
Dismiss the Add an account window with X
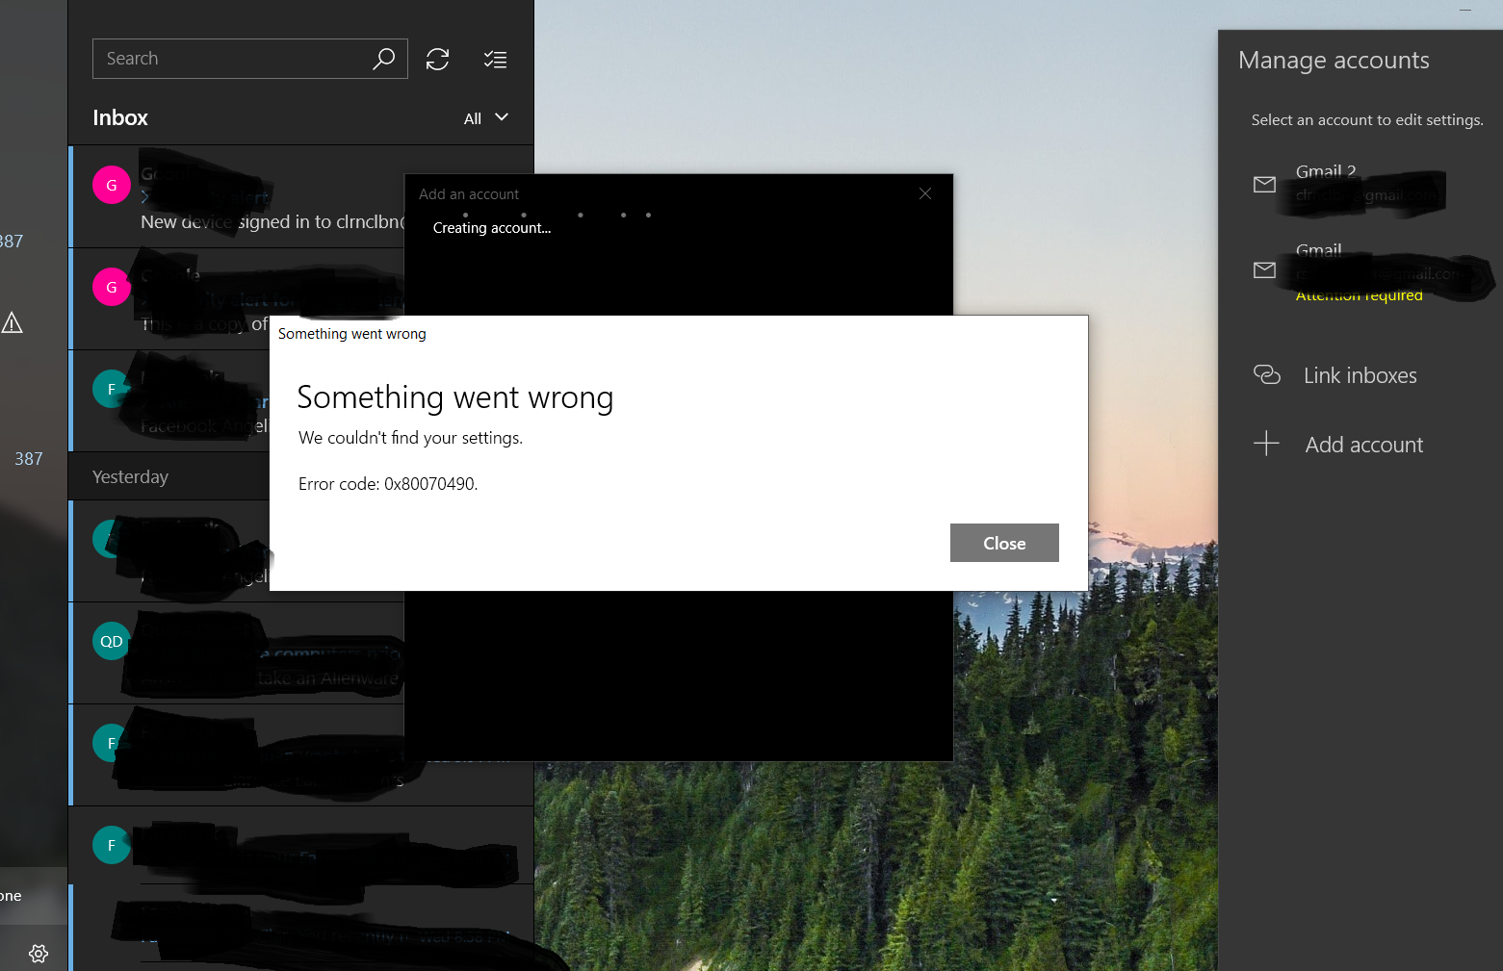(x=925, y=193)
